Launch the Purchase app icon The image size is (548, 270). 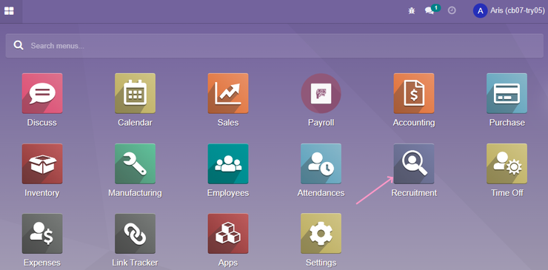[507, 93]
